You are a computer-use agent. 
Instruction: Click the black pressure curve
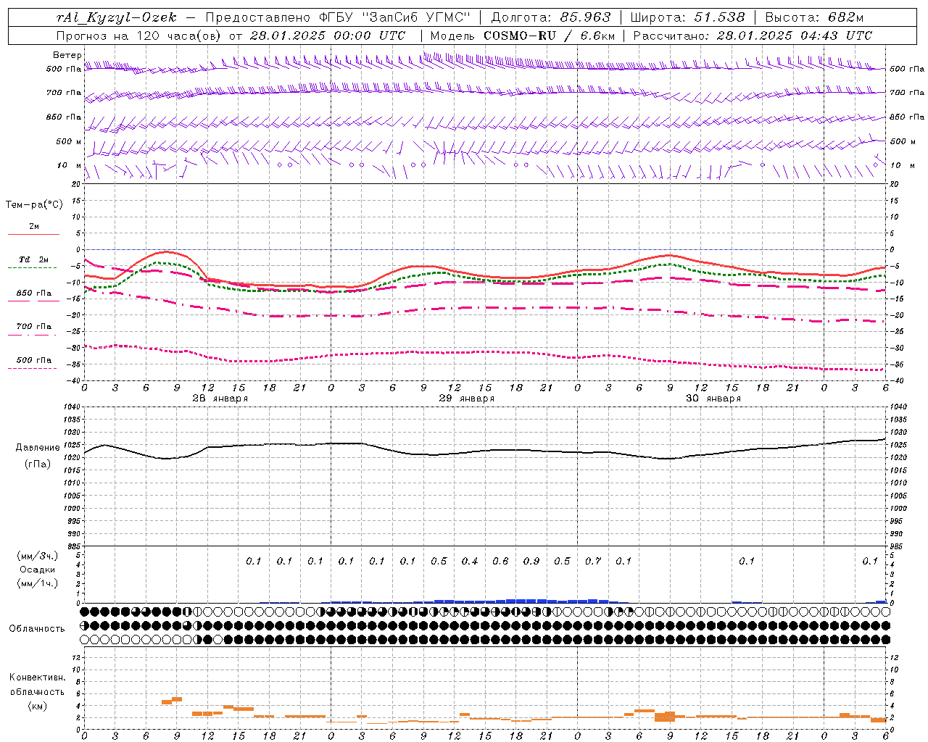coord(486,451)
